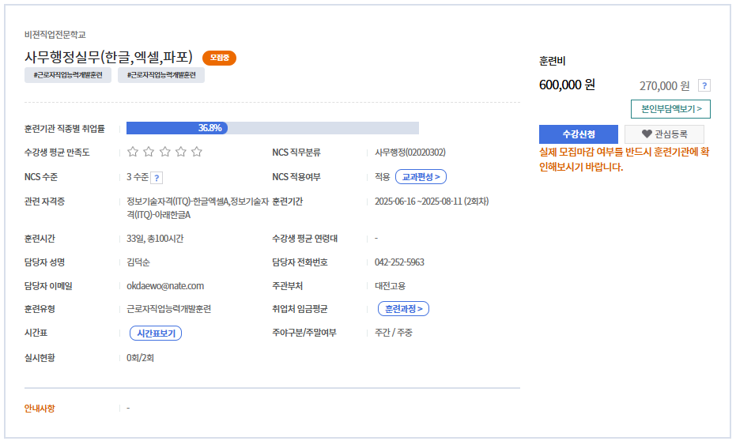Click the 훈련비 heading
The image size is (736, 441).
click(552, 61)
